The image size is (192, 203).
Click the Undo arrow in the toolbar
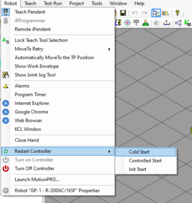pyautogui.click(x=135, y=13)
